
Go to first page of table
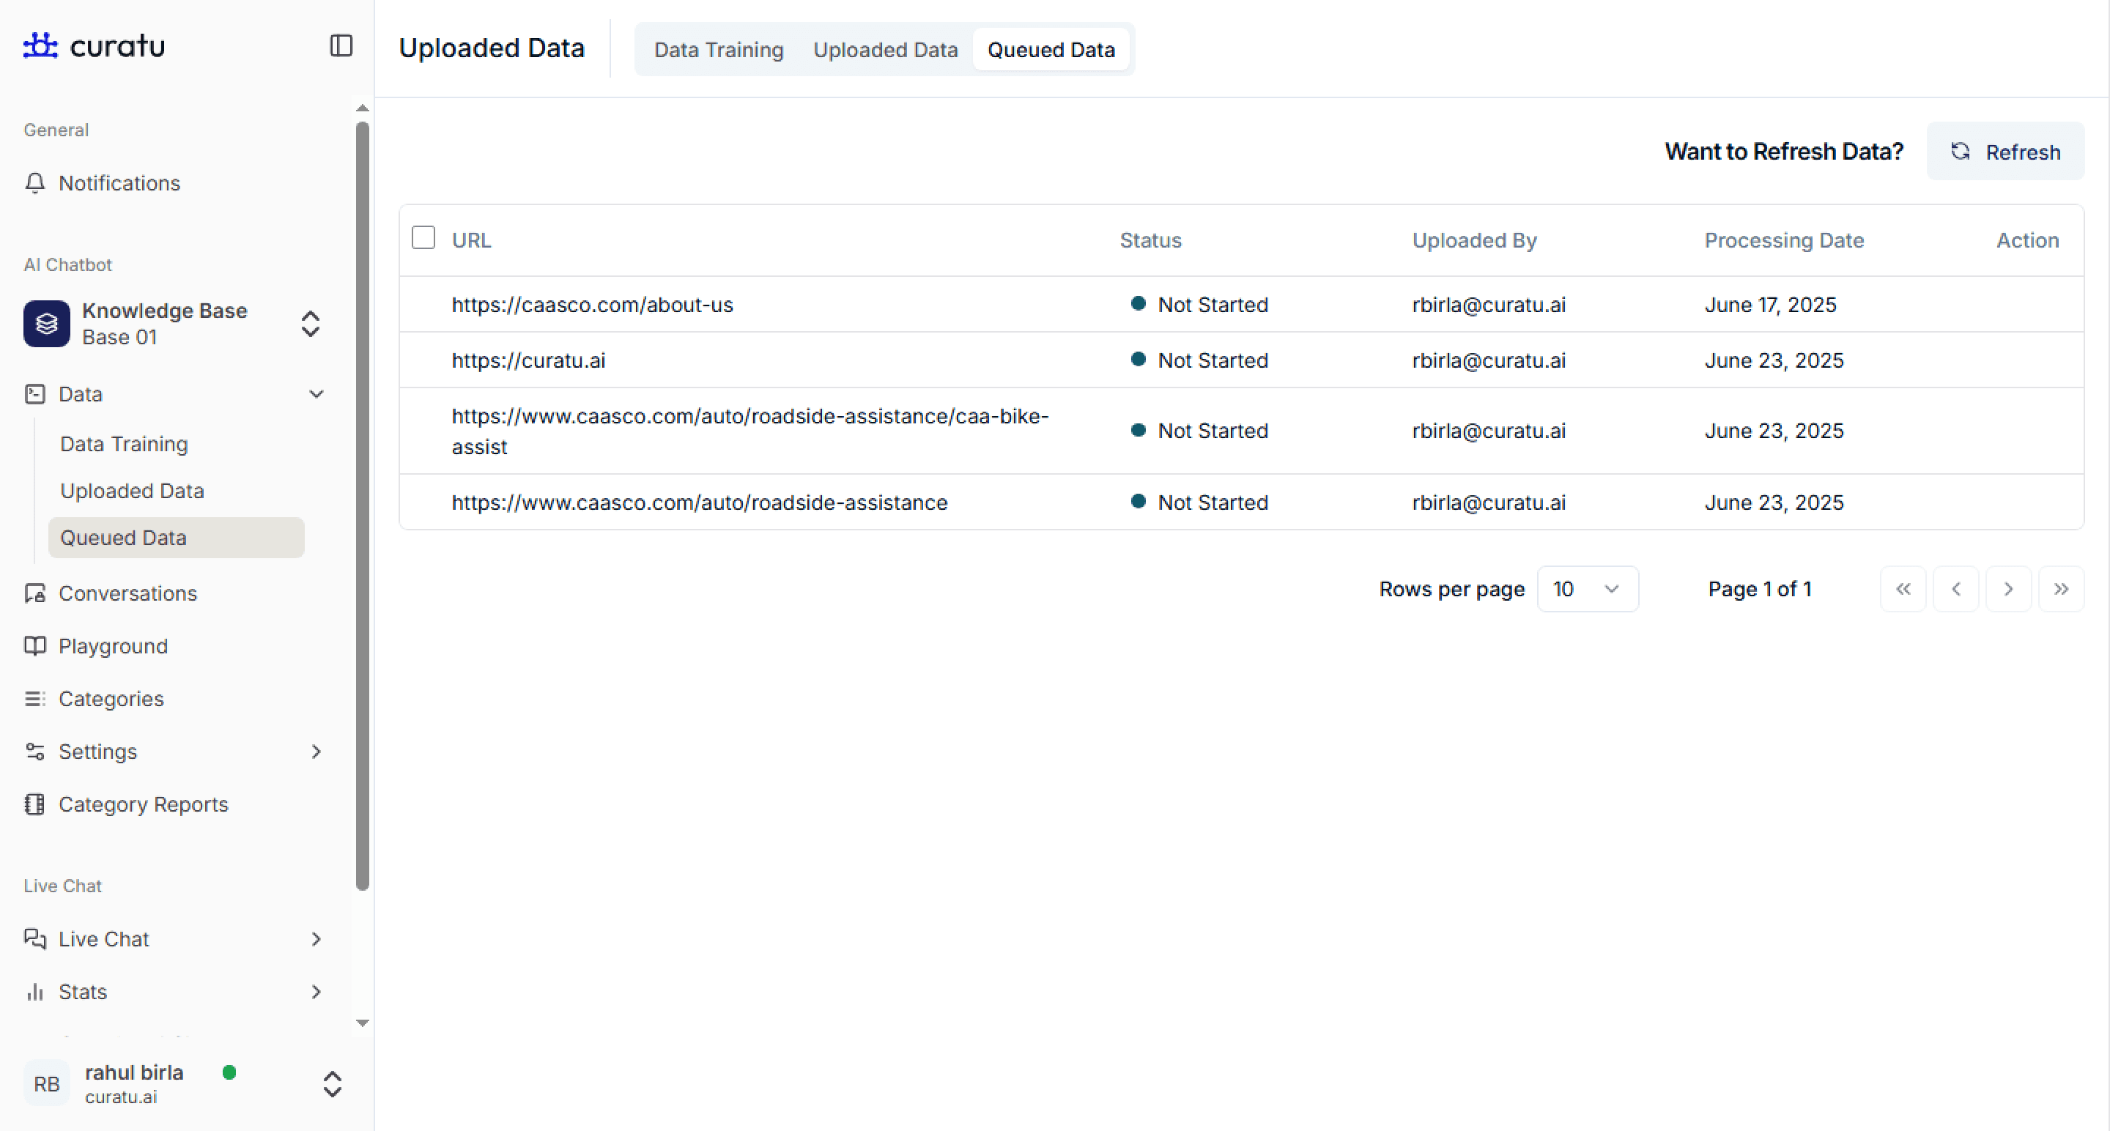pos(1903,589)
